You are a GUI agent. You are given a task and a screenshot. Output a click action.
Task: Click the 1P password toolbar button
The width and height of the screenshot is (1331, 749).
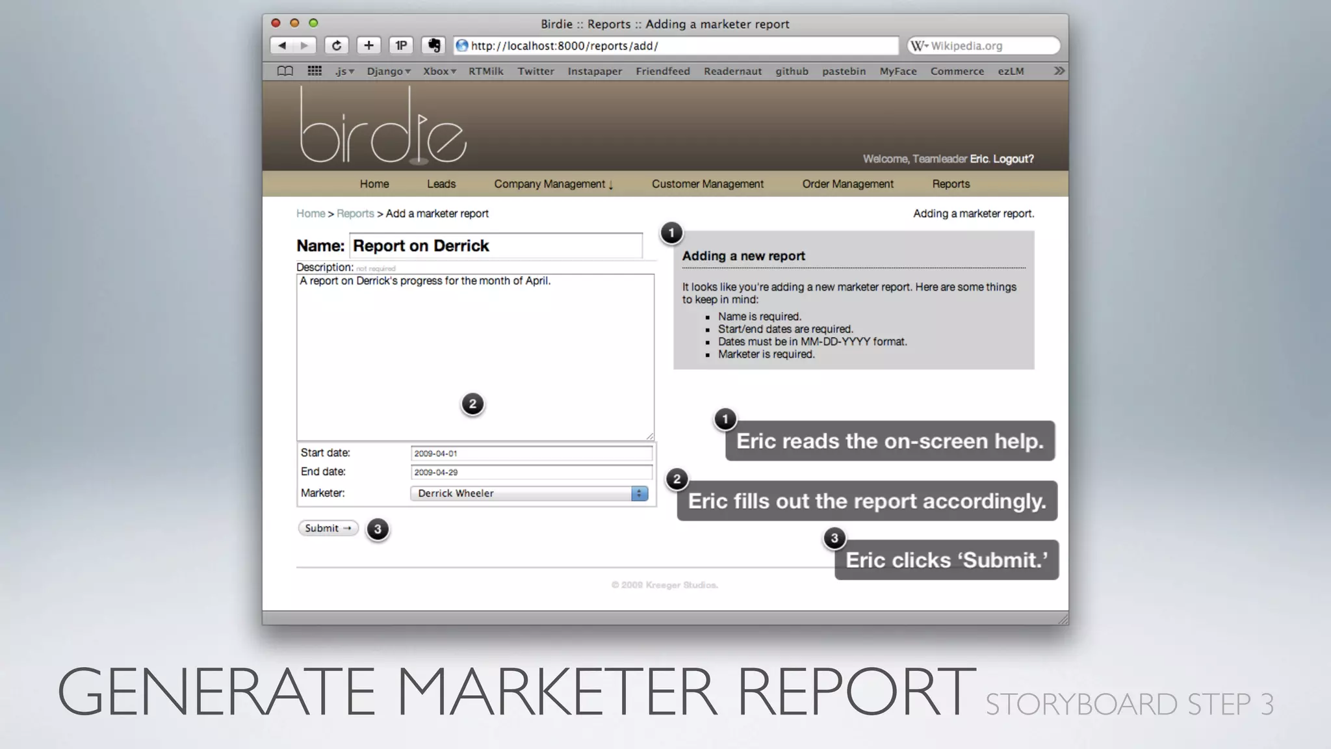coord(401,46)
